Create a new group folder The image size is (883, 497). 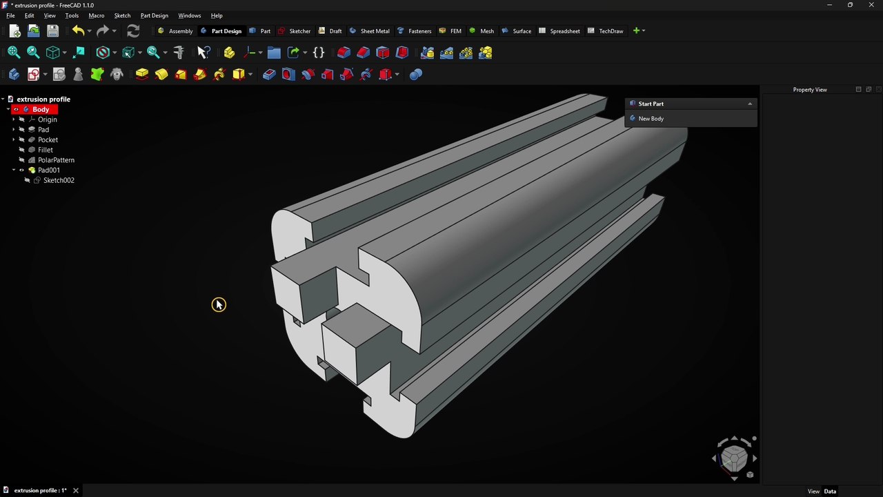[274, 52]
